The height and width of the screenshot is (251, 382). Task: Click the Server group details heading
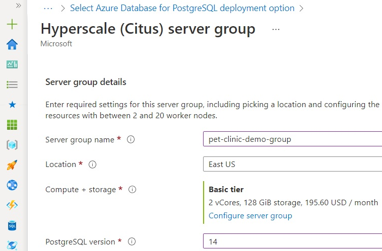tap(86, 82)
